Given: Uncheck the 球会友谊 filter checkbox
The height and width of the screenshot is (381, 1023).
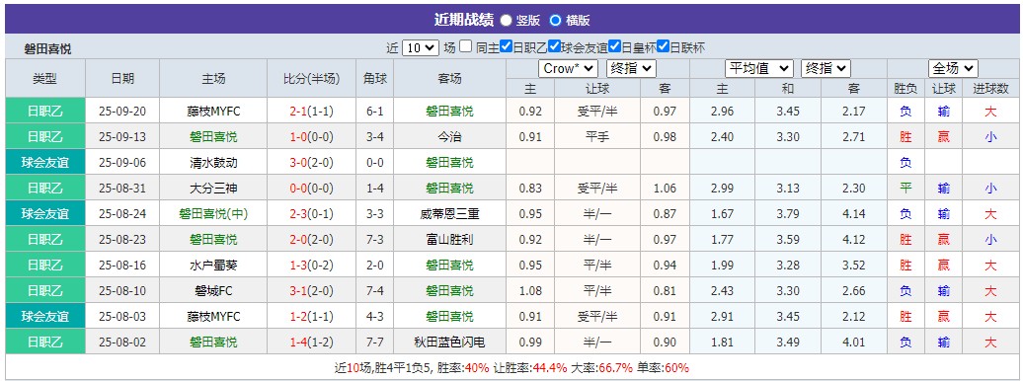Looking at the screenshot, I should point(554,46).
